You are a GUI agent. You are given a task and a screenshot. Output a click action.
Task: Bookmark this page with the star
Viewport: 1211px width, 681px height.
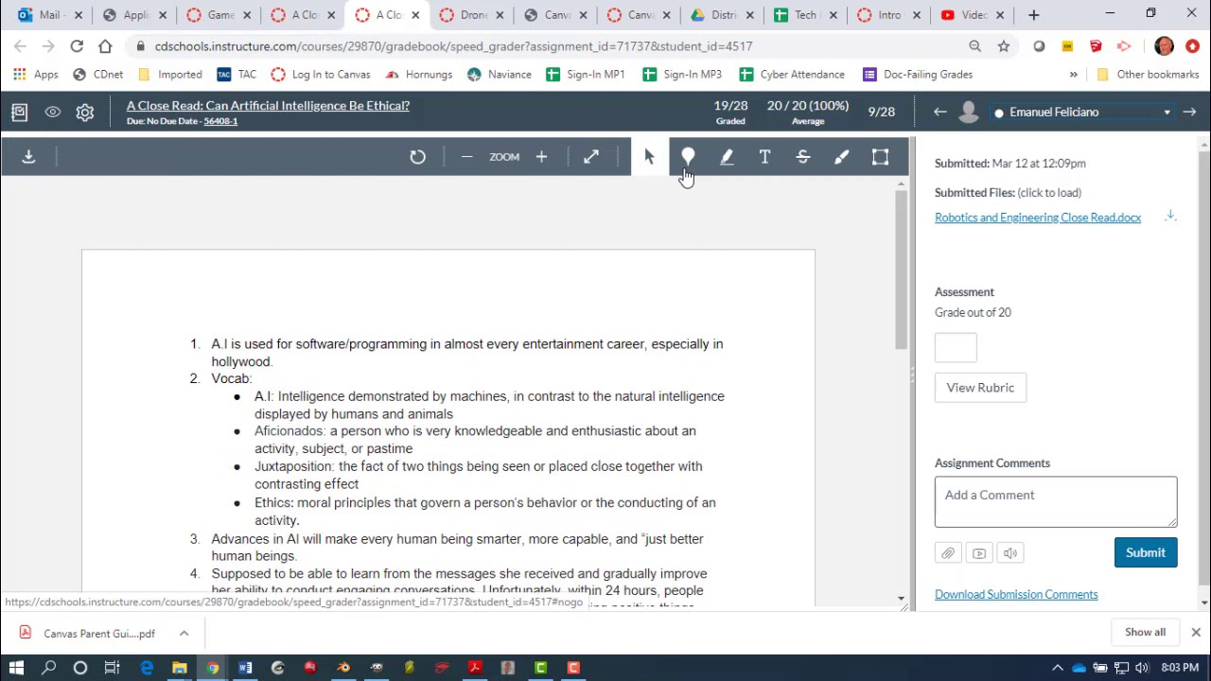point(1004,46)
